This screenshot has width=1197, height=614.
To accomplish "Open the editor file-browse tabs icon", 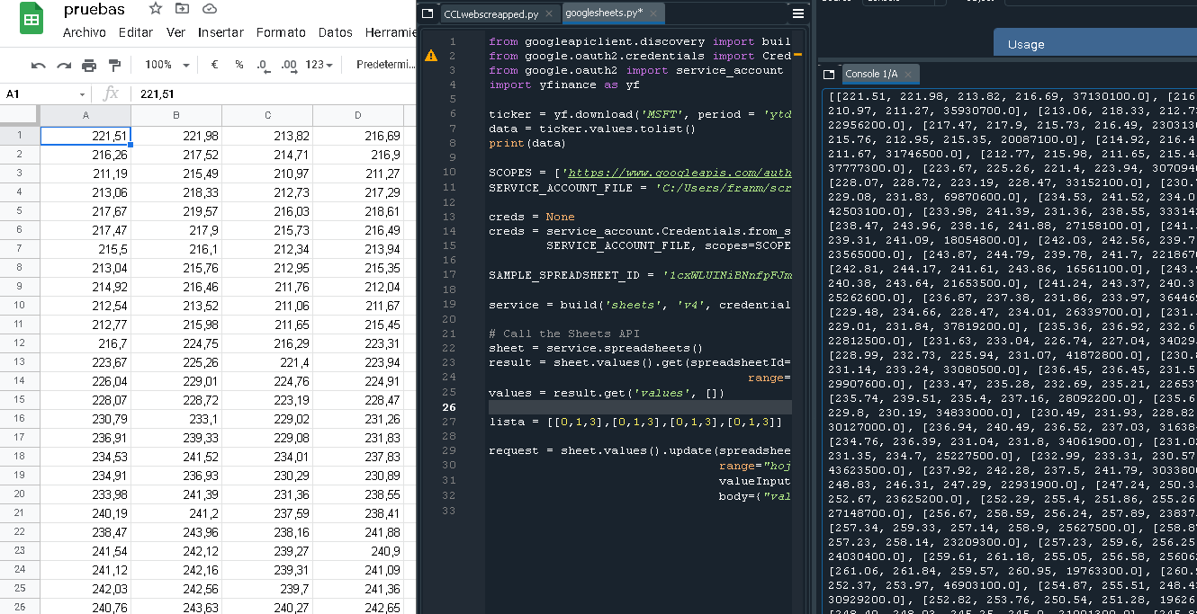I will click(x=427, y=13).
